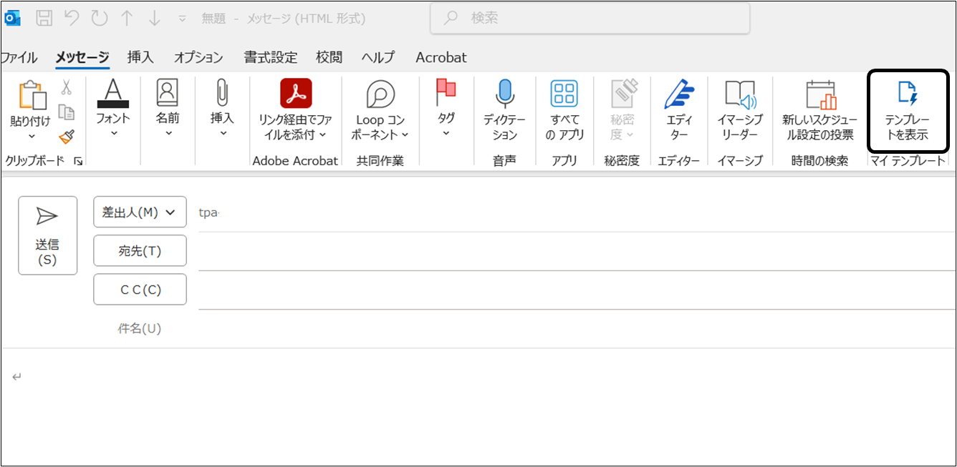Click the To (宛先) button

(140, 251)
